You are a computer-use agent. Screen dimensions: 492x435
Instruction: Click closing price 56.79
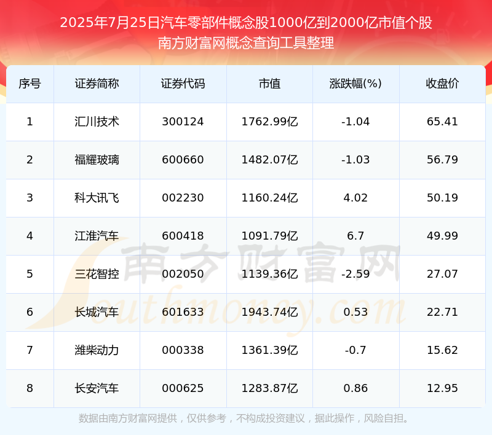pyautogui.click(x=442, y=160)
